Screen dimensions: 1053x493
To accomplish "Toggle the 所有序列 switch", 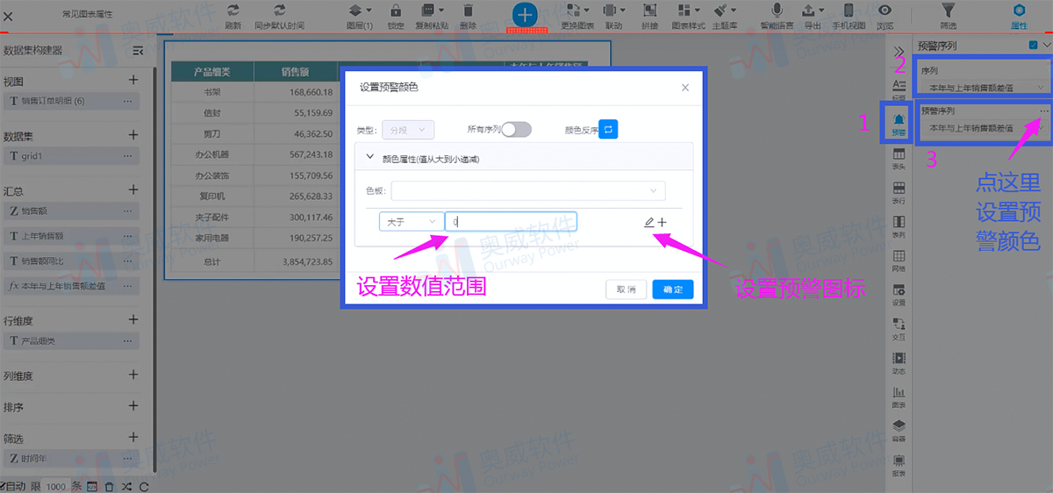I will click(x=516, y=130).
